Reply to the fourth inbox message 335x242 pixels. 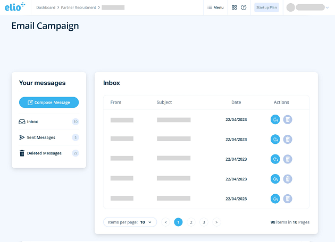tap(275, 179)
